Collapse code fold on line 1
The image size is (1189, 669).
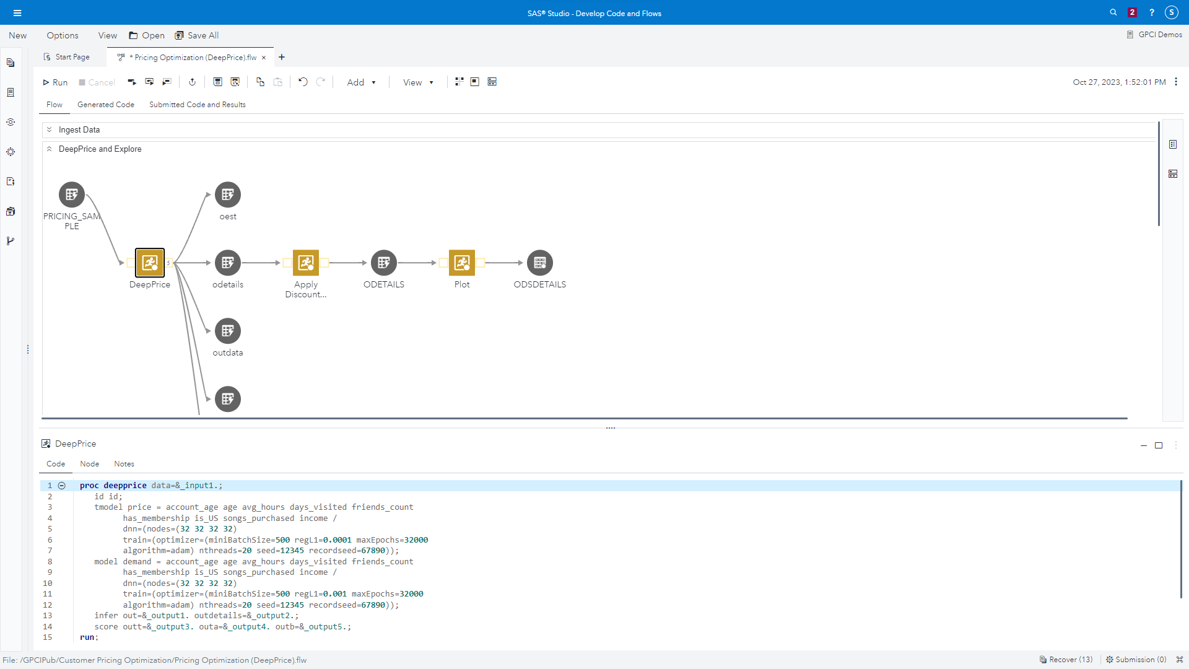point(62,486)
